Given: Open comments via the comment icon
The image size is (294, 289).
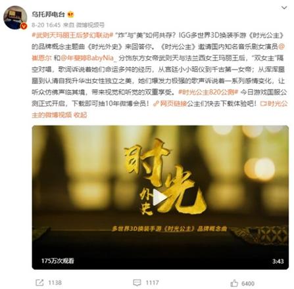Looking at the screenshot, I should (137, 282).
